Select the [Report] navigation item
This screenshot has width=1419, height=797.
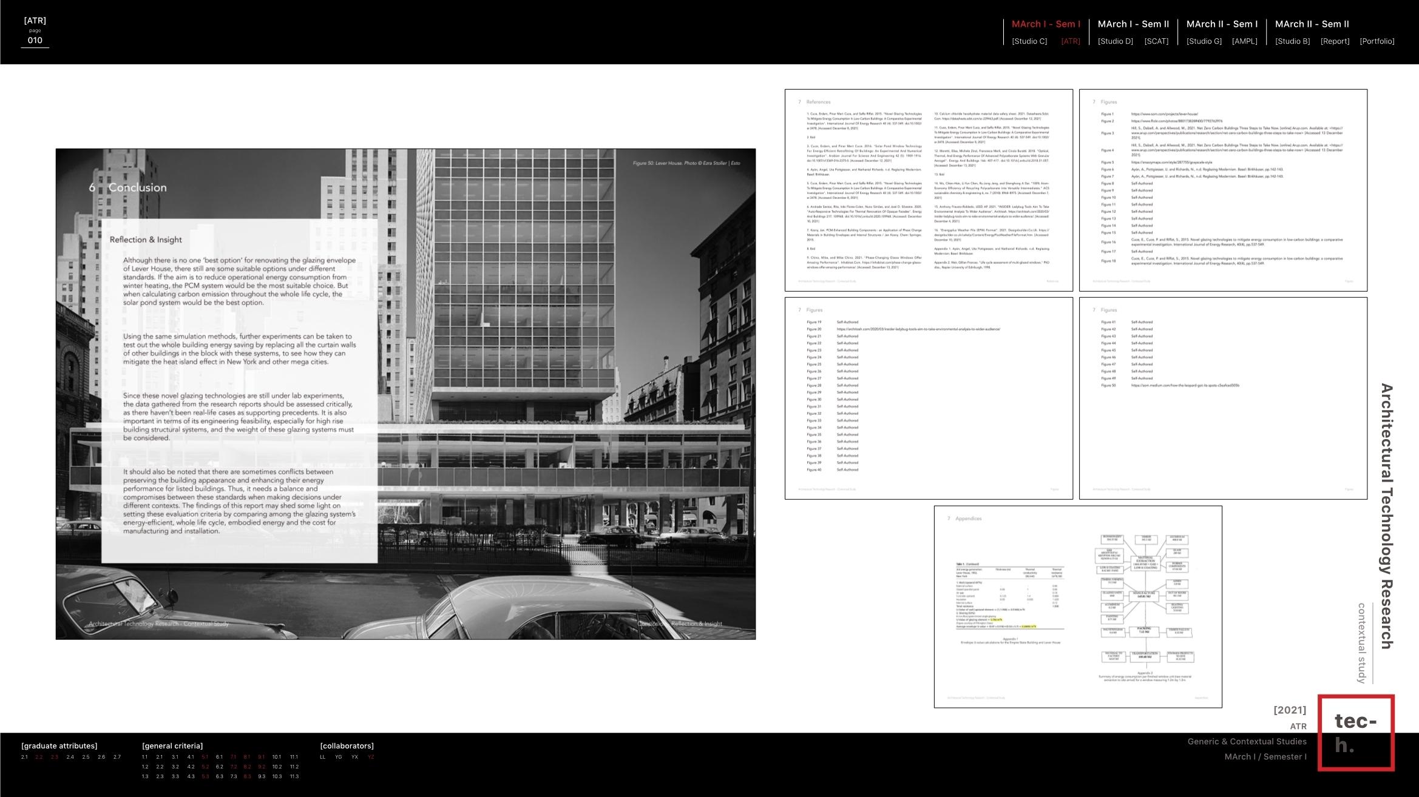tap(1335, 41)
